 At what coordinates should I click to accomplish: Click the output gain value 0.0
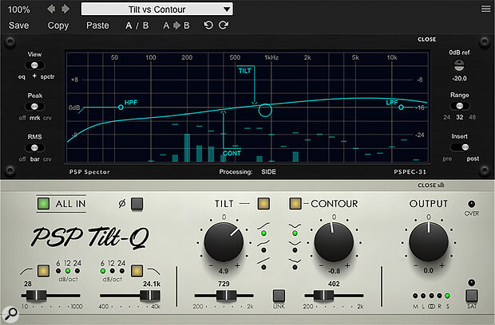[x=429, y=271]
